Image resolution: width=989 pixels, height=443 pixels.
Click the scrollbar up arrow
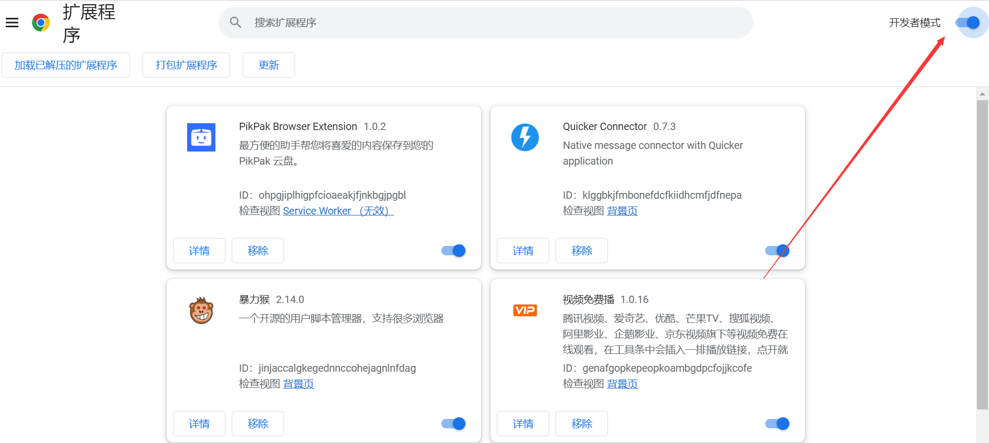(x=982, y=94)
